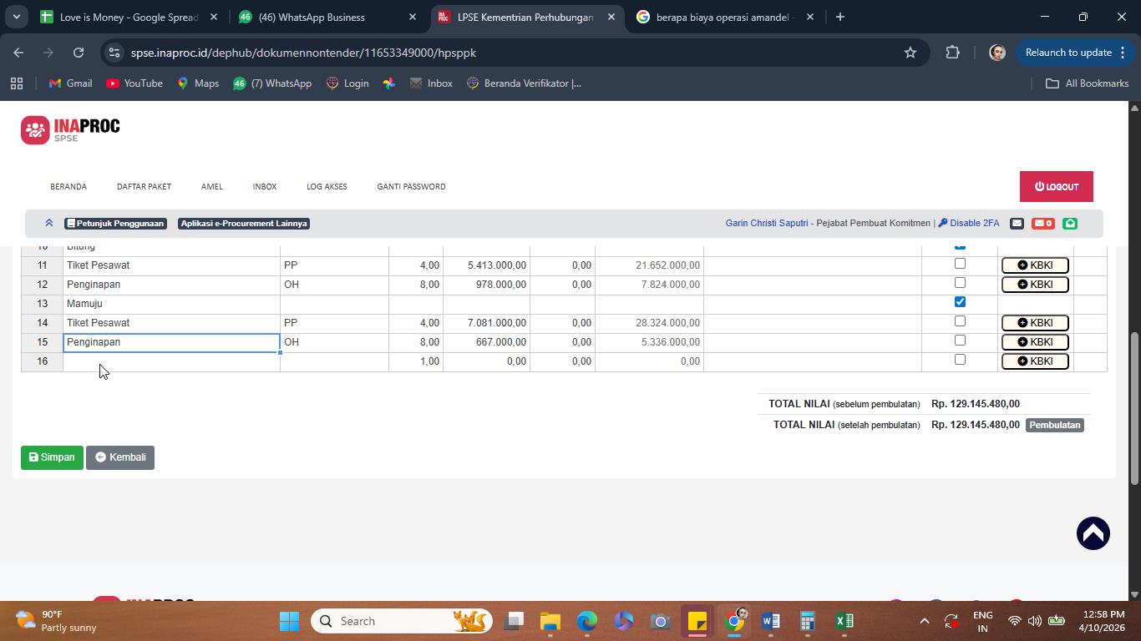The width and height of the screenshot is (1141, 641).
Task: Click the Pembulatan rounding button
Action: tap(1055, 425)
